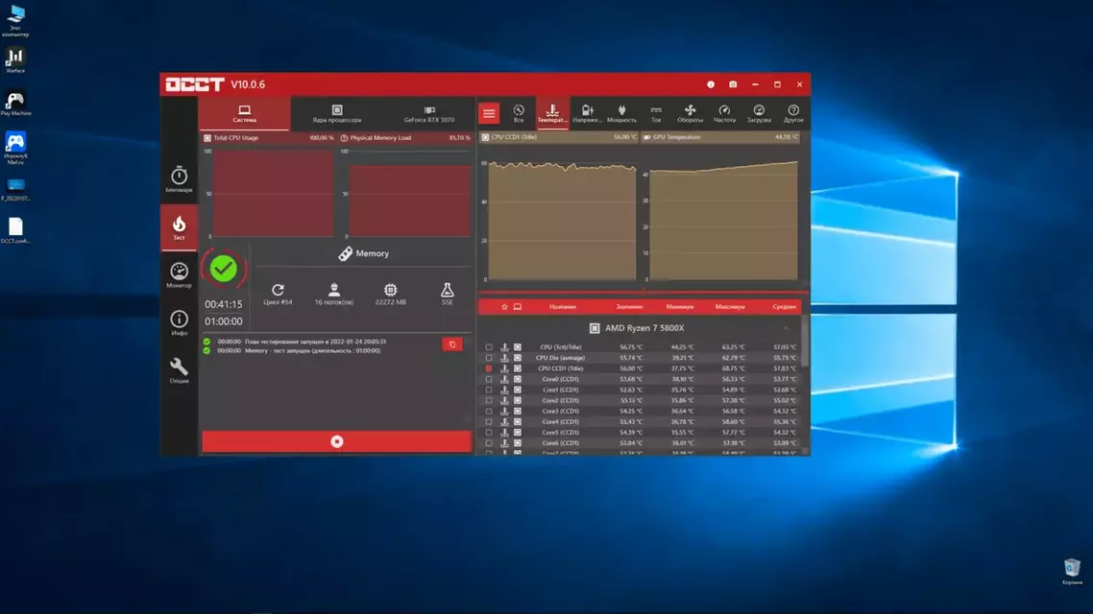
Task: Take a screenshot with the camera icon
Action: [x=733, y=84]
